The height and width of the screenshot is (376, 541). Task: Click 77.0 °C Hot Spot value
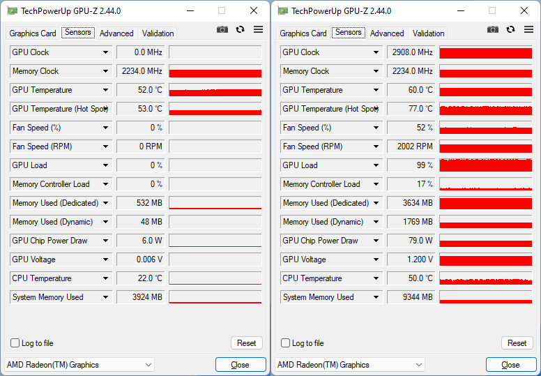click(x=411, y=109)
